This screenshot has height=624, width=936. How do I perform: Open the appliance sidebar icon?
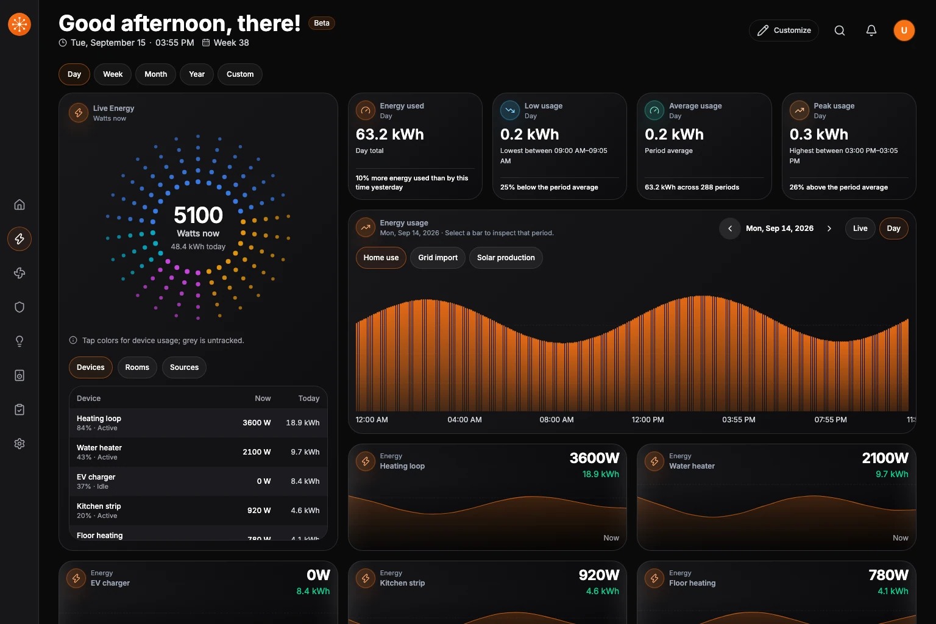point(19,375)
